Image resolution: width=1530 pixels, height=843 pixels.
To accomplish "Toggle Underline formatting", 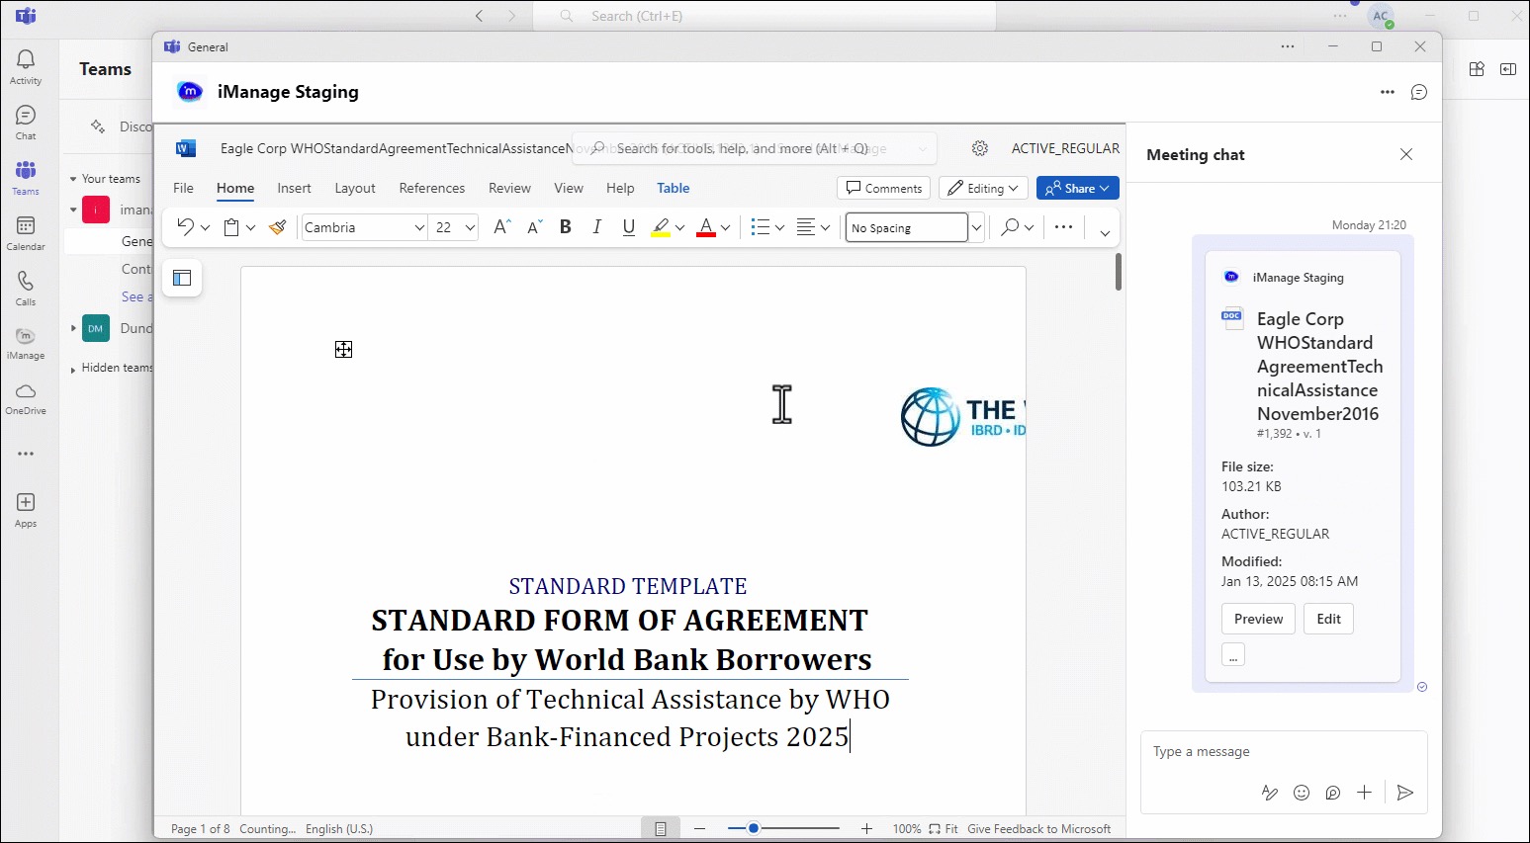I will point(629,227).
